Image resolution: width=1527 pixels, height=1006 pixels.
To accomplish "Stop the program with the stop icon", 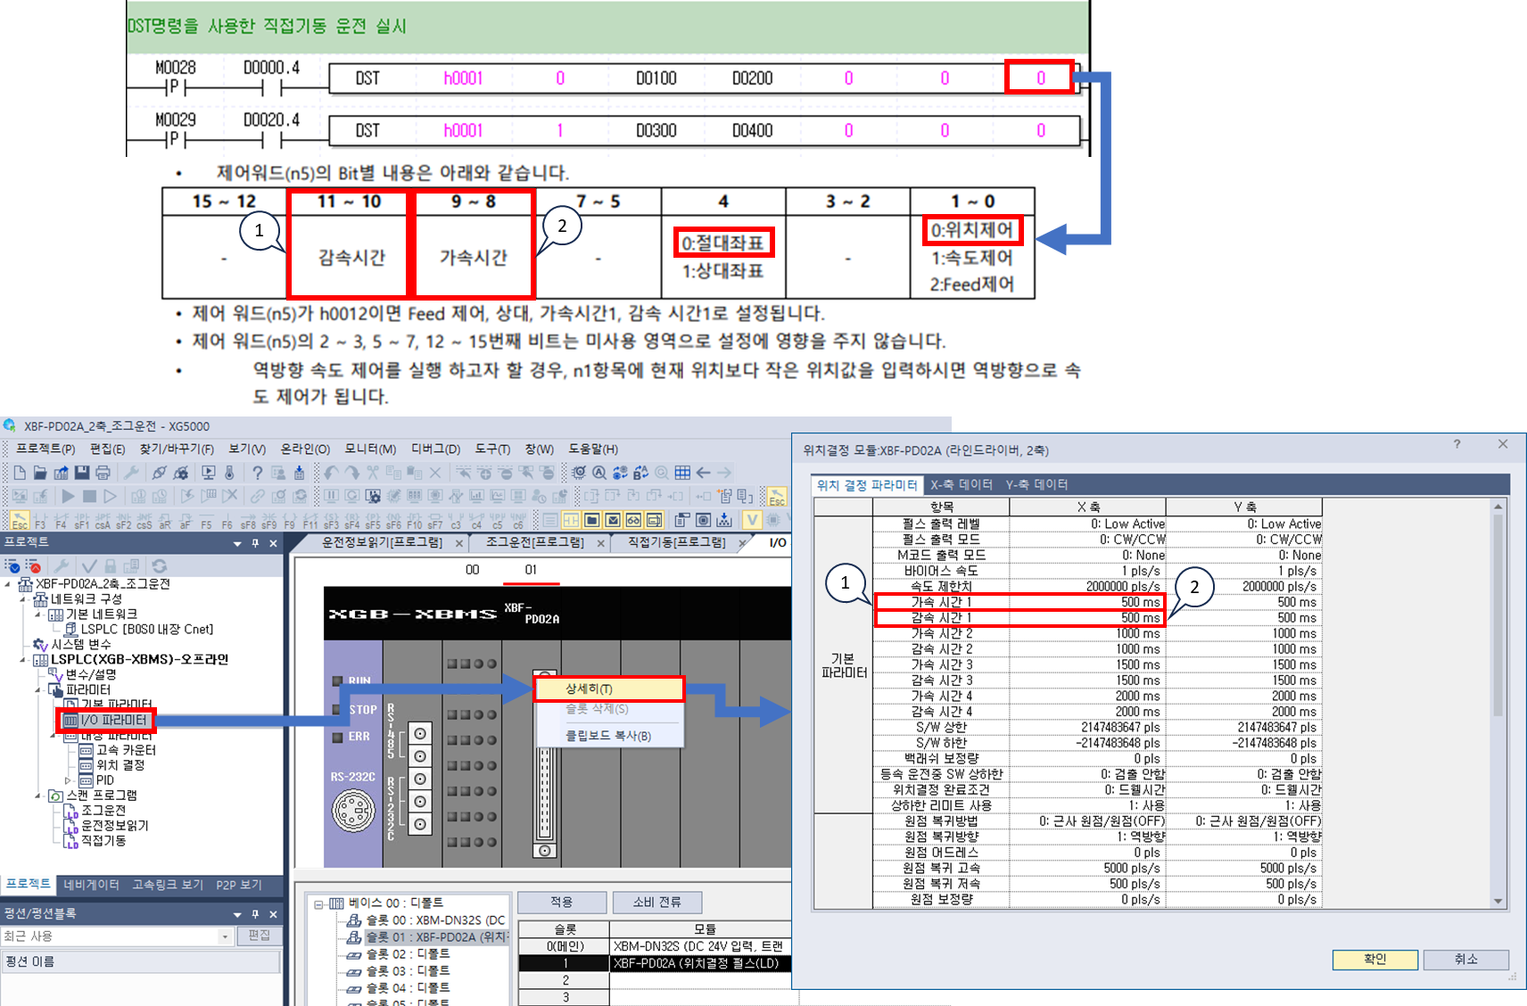I will [89, 498].
